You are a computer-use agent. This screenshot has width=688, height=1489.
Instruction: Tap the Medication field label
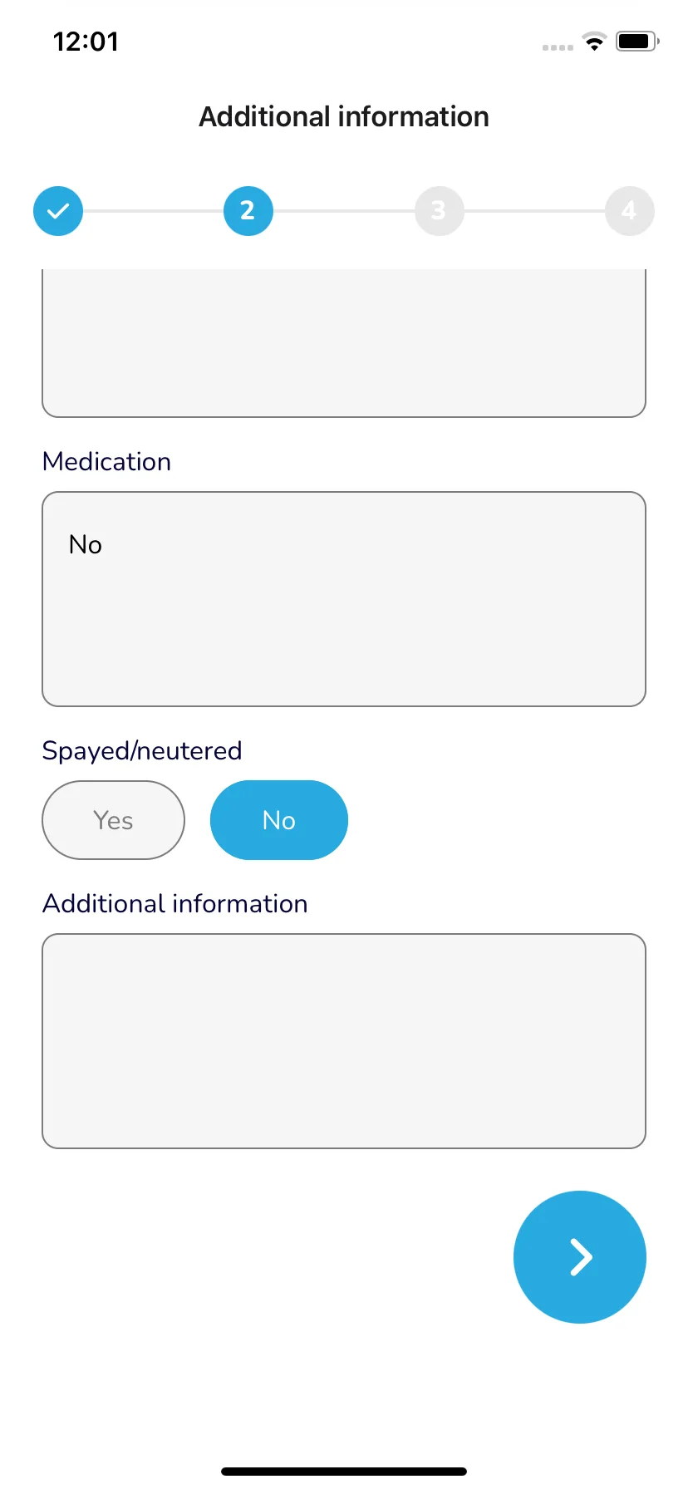106,462
